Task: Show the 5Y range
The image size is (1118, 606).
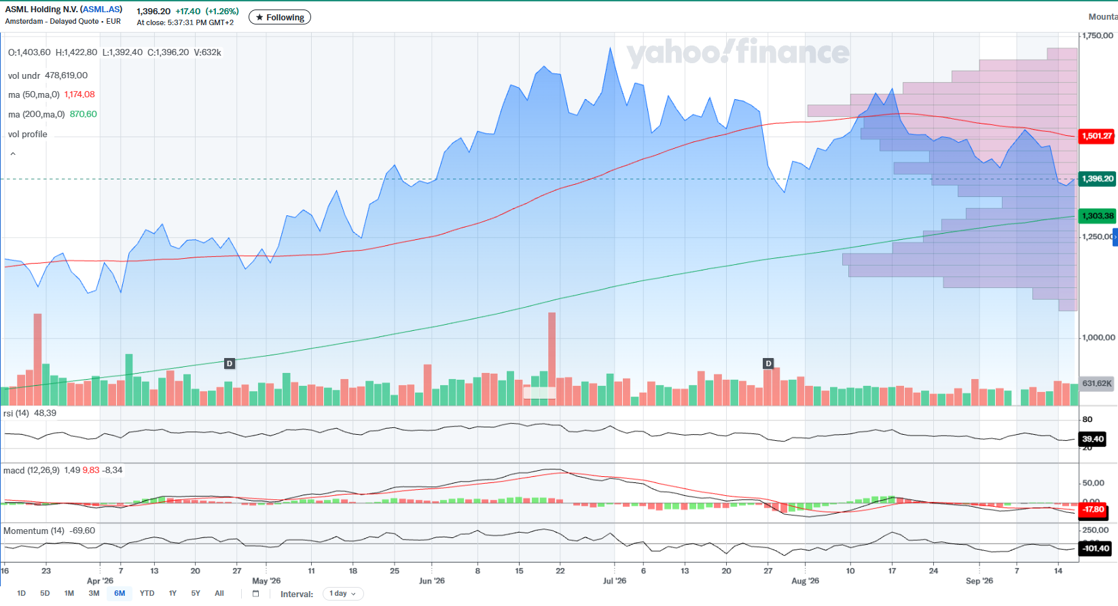Action: 196,593
